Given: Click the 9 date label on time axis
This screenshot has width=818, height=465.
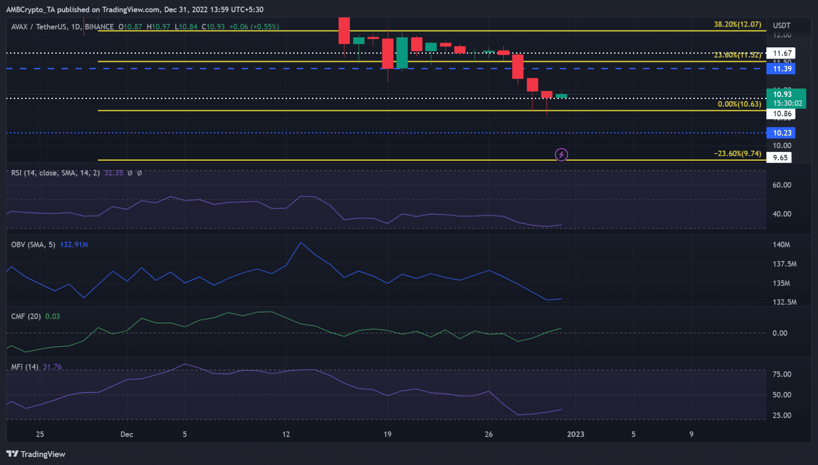Looking at the screenshot, I should click(691, 434).
